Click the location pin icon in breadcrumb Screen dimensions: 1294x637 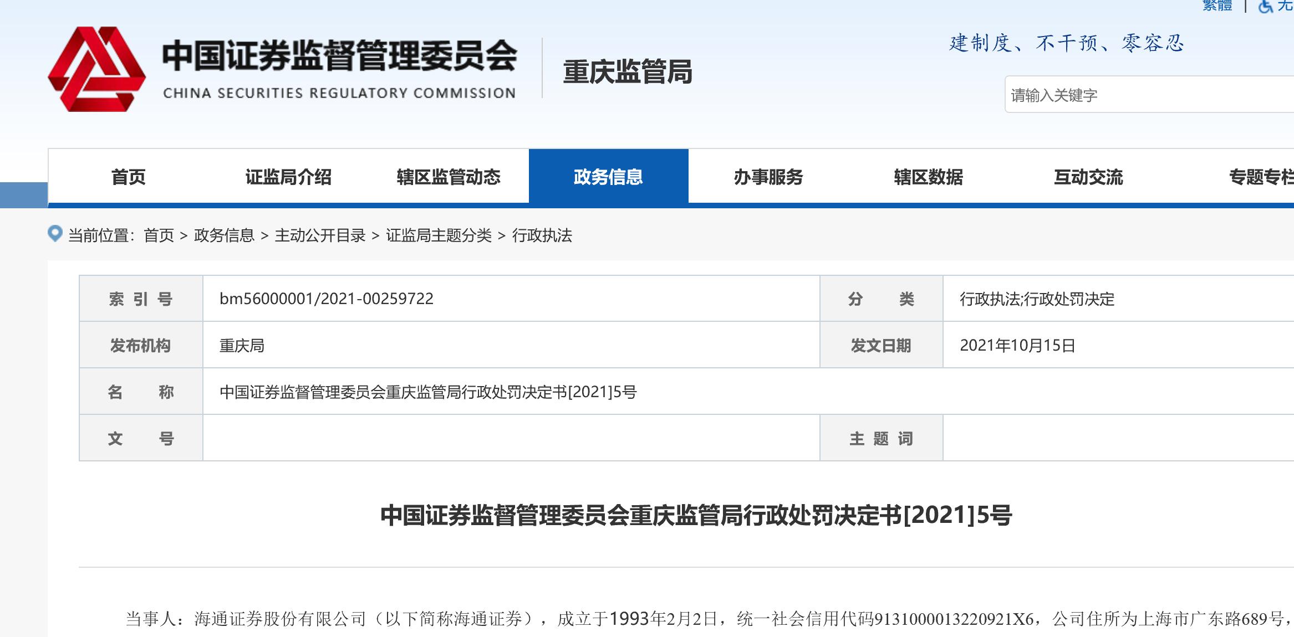coord(55,234)
